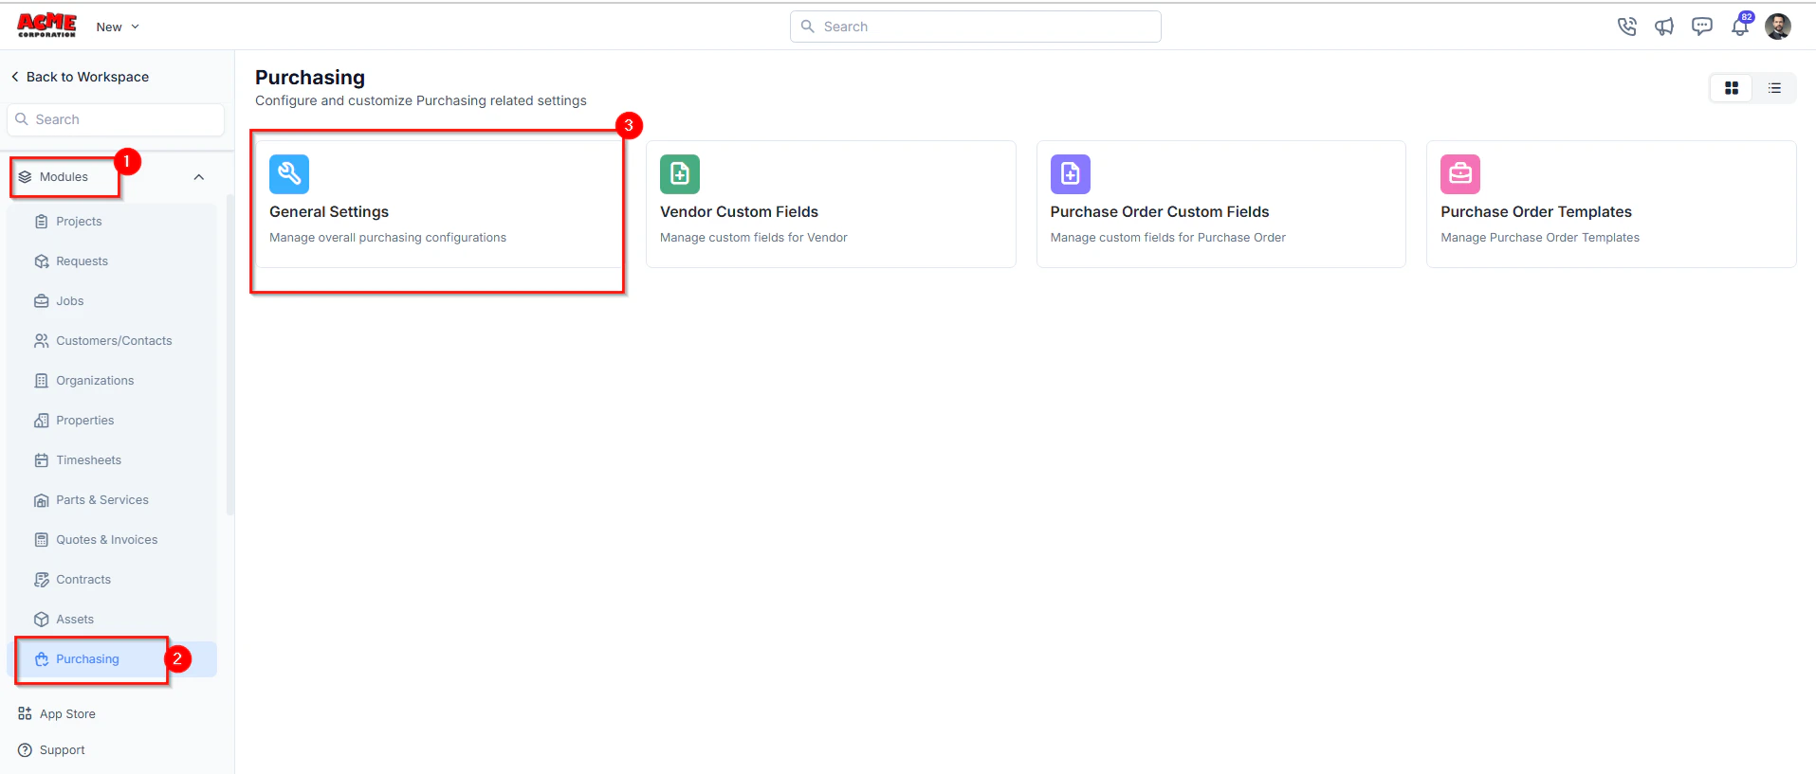Click 'Manage custom fields for Purchase Order' text
The height and width of the screenshot is (774, 1816).
coord(1168,238)
